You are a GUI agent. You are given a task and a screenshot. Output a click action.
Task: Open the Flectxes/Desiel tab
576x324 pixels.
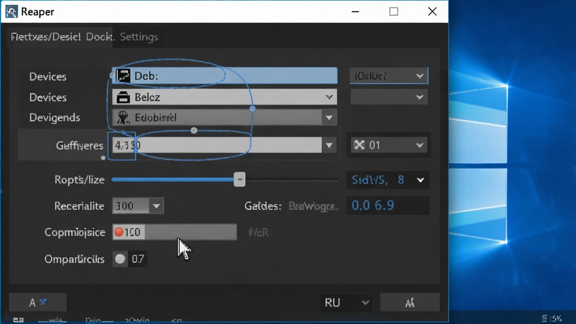(46, 37)
